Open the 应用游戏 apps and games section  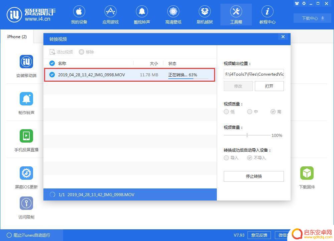[110, 15]
